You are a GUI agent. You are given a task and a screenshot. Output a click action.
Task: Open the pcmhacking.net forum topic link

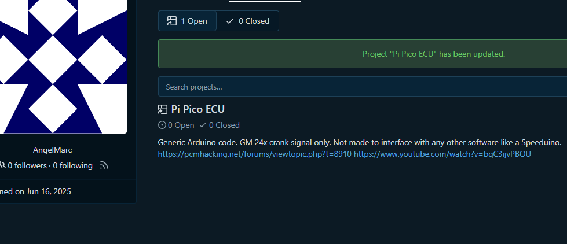click(x=255, y=154)
